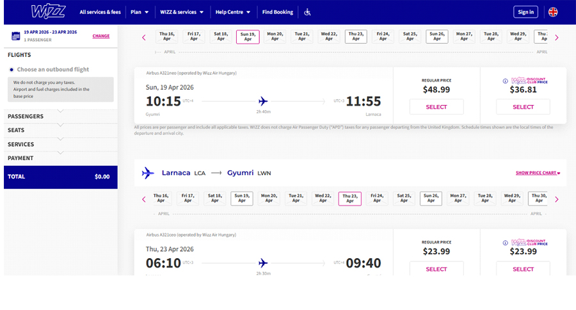Open the accessibility wheelchair icon
The width and height of the screenshot is (576, 310).
tap(307, 12)
